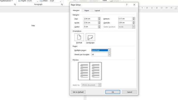Click the book fold preview thumbnail
The height and width of the screenshot is (100, 178).
[90, 71]
